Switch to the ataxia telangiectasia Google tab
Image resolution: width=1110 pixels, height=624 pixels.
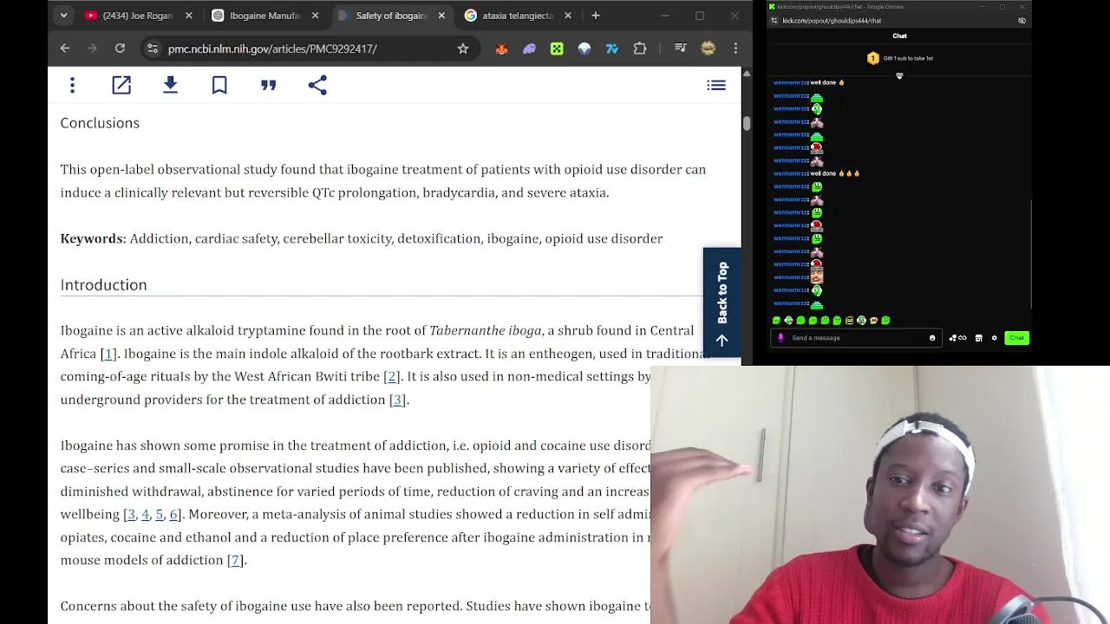tap(516, 16)
